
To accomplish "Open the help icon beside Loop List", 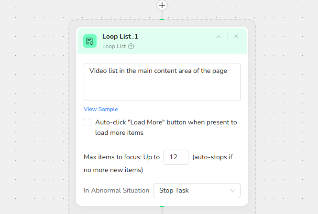I will coord(131,46).
